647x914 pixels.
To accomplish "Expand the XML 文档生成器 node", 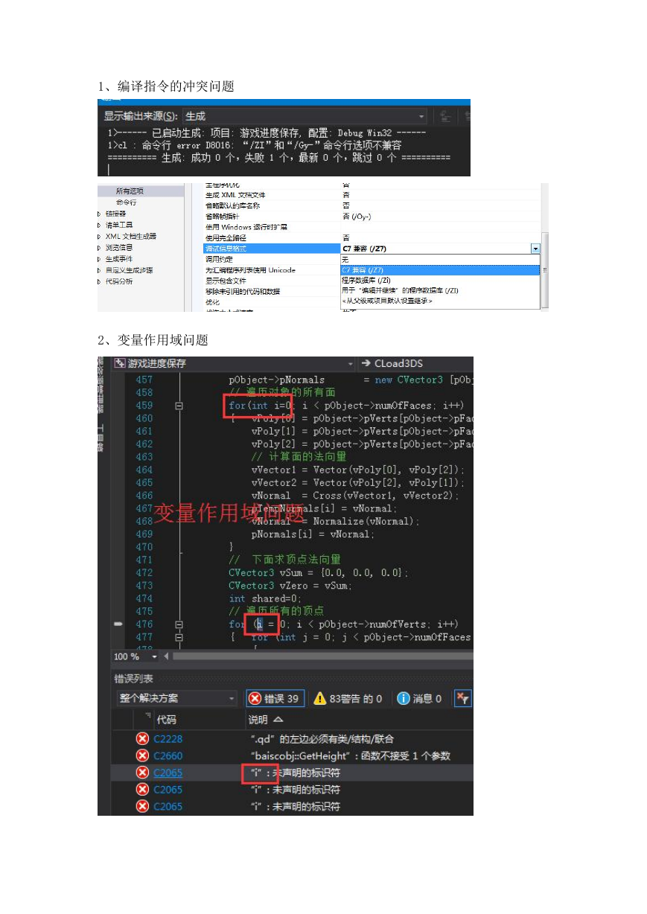I will (x=100, y=237).
